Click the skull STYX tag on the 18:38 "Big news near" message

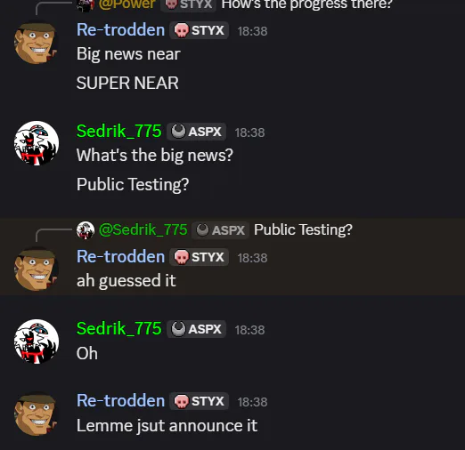point(199,30)
